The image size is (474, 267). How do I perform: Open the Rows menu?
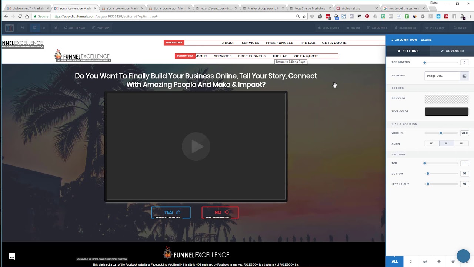[x=353, y=28]
